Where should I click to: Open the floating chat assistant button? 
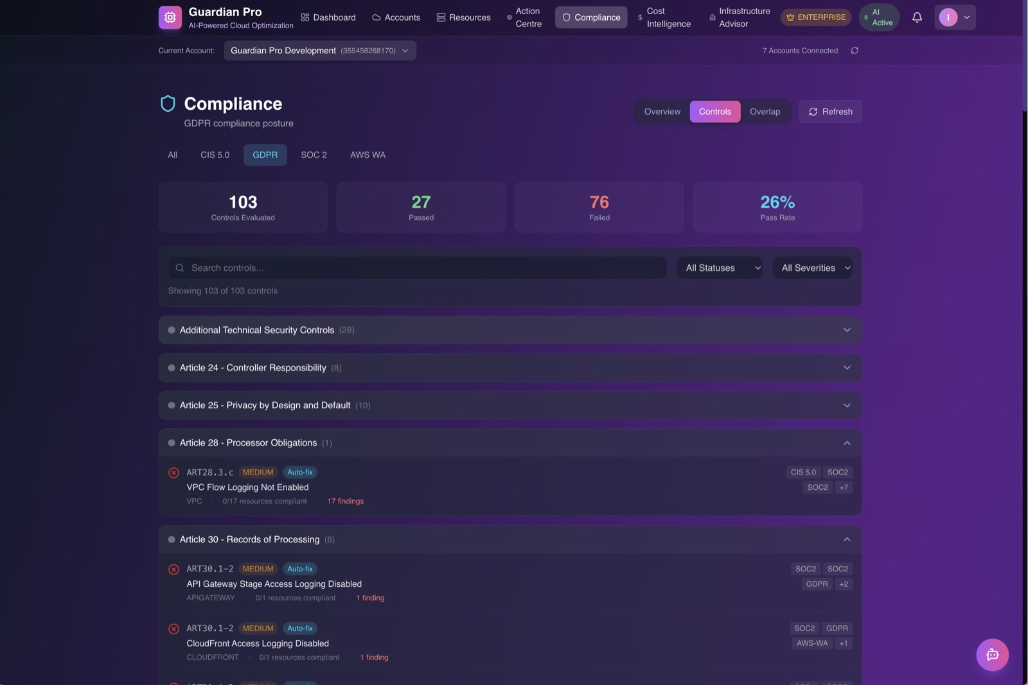[992, 654]
